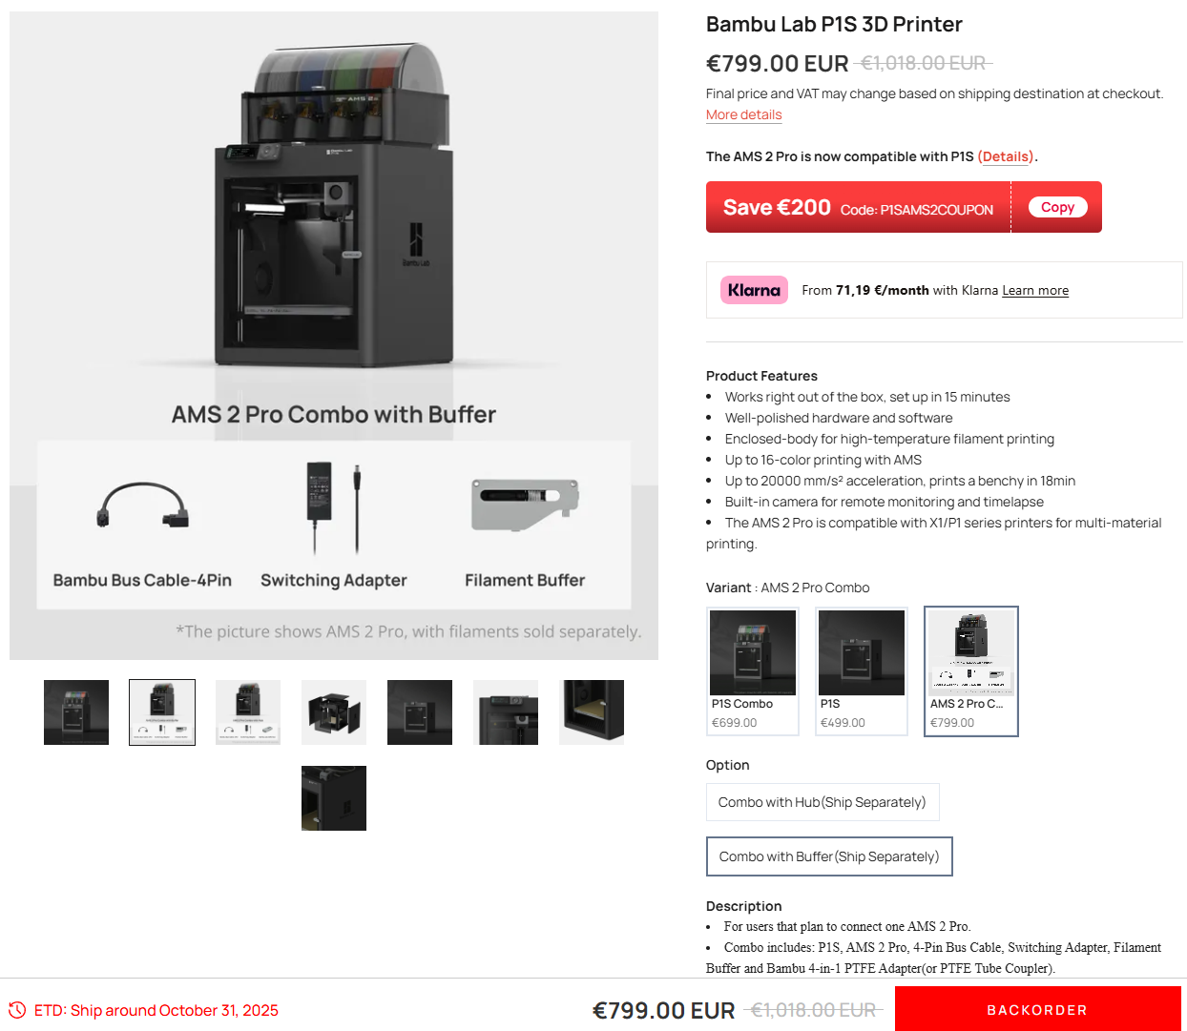Click the main AMS 2 Pro Combo product image

tap(334, 336)
